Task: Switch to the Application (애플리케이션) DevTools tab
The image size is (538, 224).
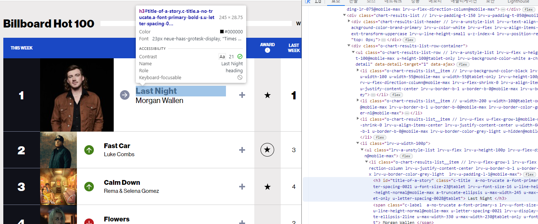Action: click(464, 2)
